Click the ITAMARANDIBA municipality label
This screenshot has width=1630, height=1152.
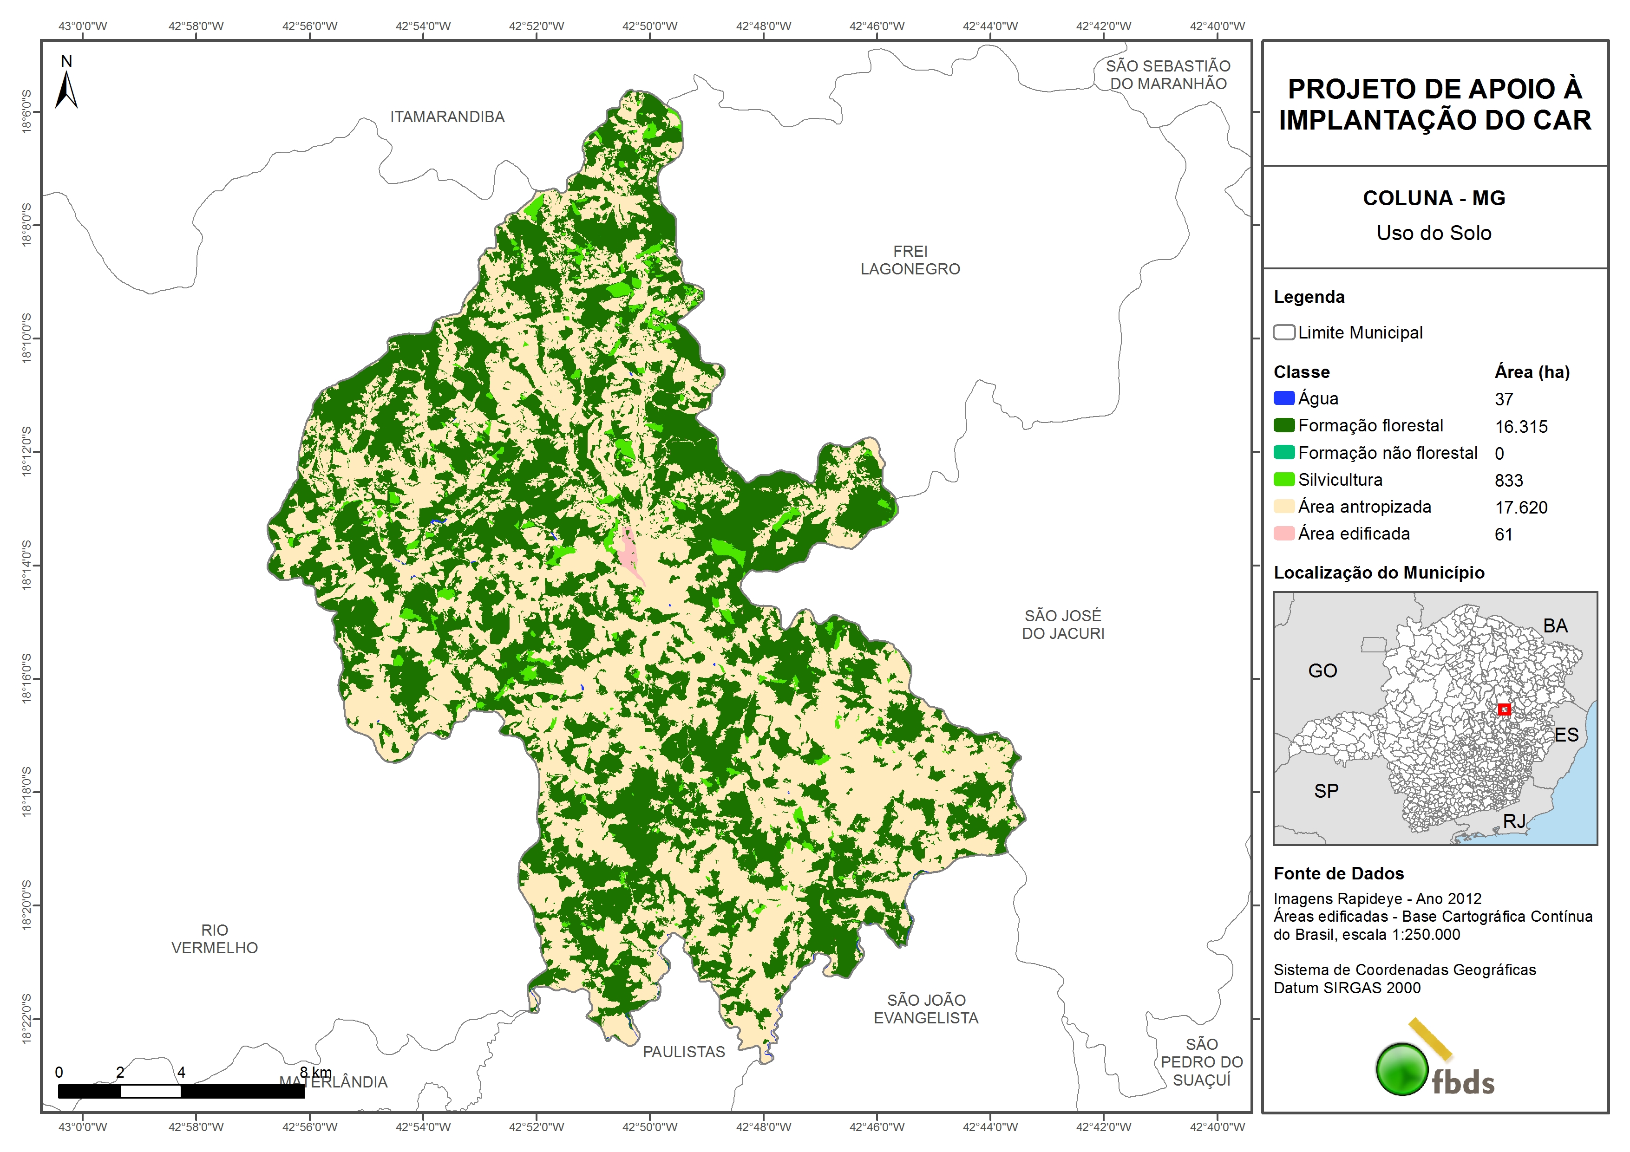(x=447, y=117)
